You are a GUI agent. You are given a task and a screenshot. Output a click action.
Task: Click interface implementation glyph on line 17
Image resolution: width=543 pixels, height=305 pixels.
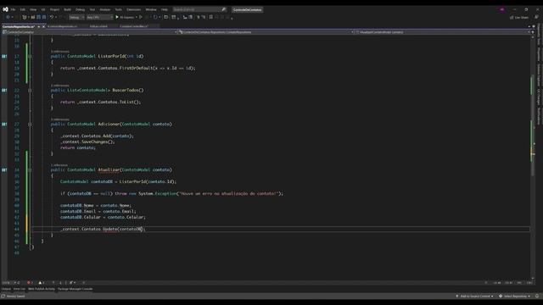click(4, 56)
